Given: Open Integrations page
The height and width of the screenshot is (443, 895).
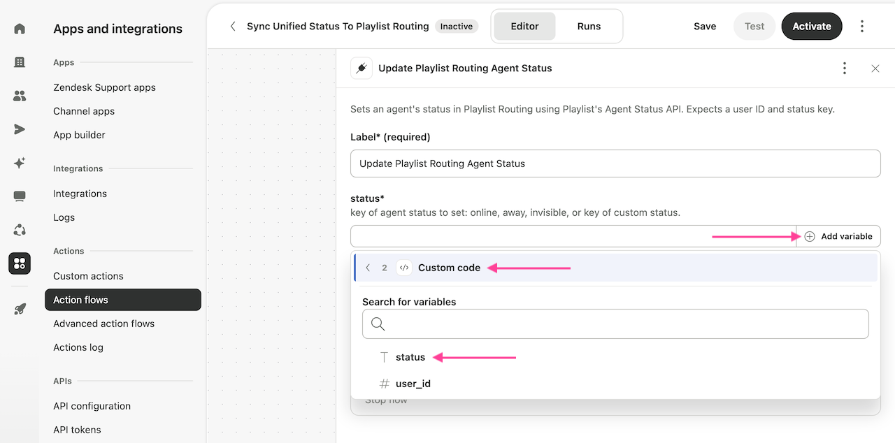Looking at the screenshot, I should [80, 194].
